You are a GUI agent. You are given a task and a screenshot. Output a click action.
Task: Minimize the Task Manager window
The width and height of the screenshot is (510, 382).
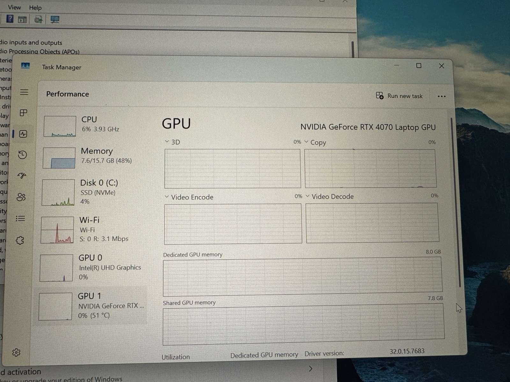[397, 65]
